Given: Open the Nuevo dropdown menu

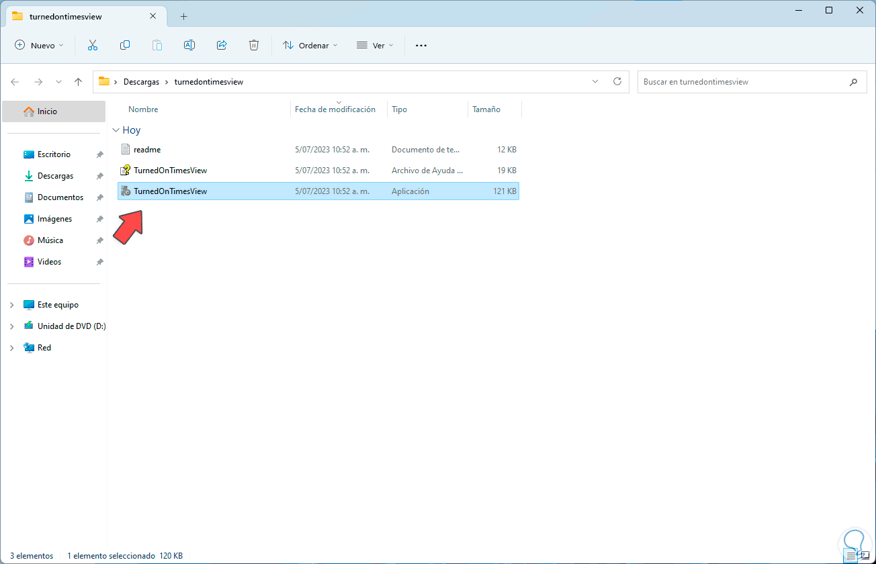Looking at the screenshot, I should 39,45.
